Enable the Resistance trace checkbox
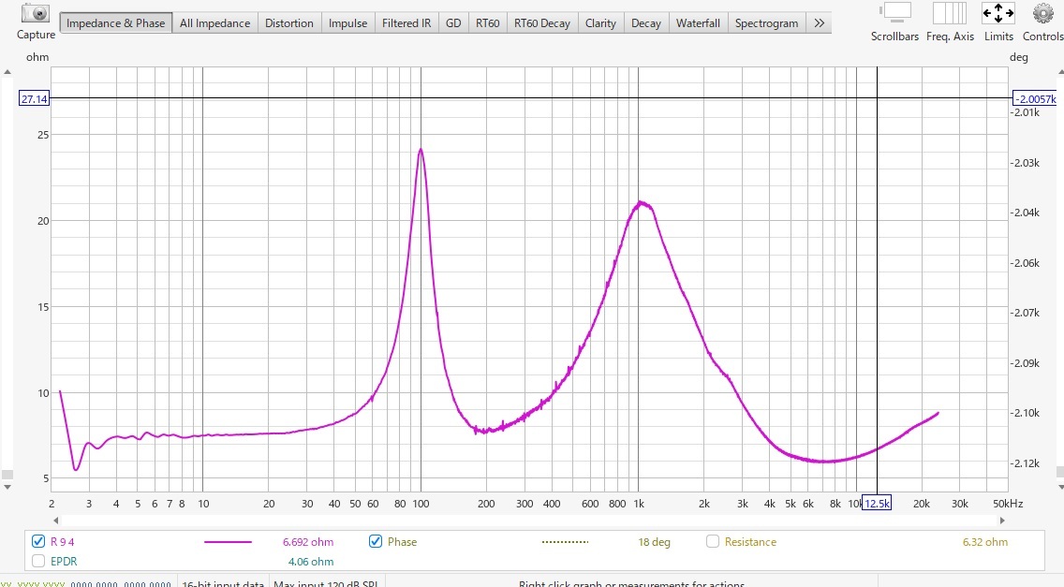The image size is (1064, 587). pos(713,541)
